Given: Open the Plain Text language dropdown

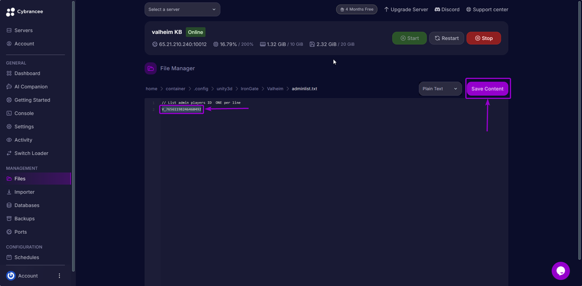Looking at the screenshot, I should 440,89.
